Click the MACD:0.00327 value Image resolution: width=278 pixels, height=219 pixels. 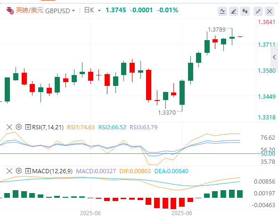(96, 171)
